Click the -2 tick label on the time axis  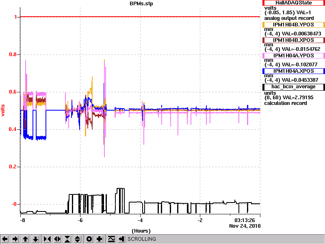[200, 220]
